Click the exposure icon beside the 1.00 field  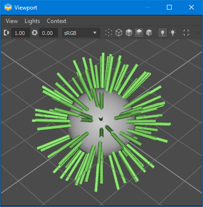click(6, 33)
